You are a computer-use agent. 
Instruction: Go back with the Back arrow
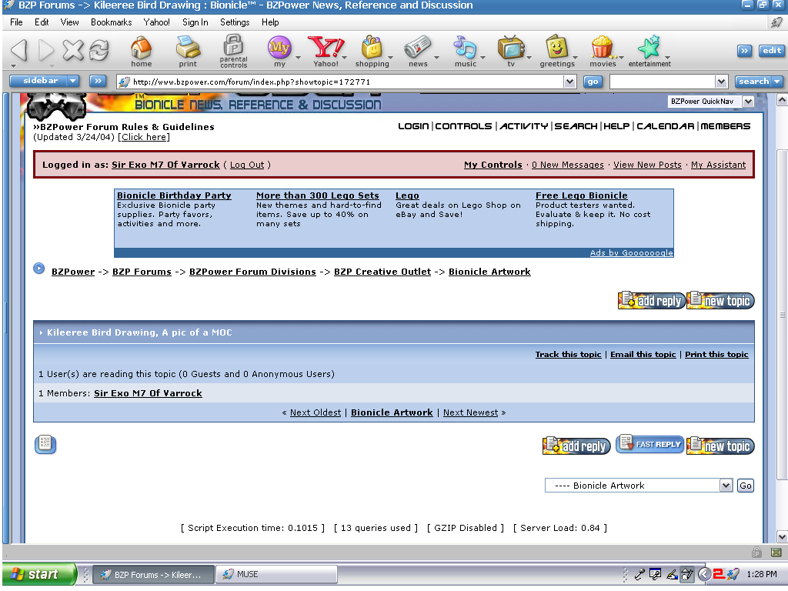click(19, 50)
